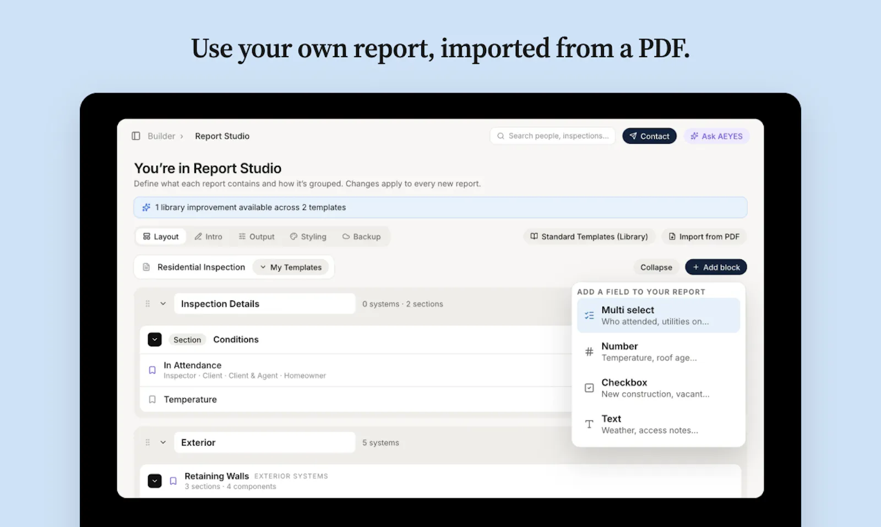
Task: Toggle the bookmark on Temperature
Action: [153, 399]
